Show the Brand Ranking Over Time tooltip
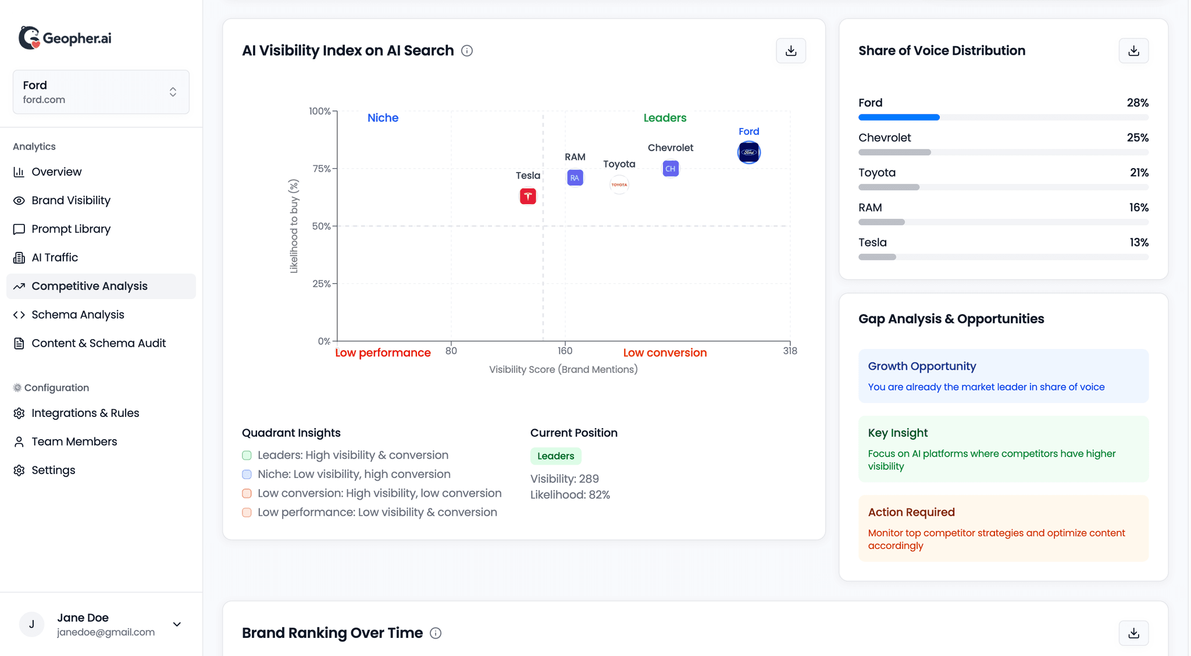The width and height of the screenshot is (1191, 656). (436, 633)
